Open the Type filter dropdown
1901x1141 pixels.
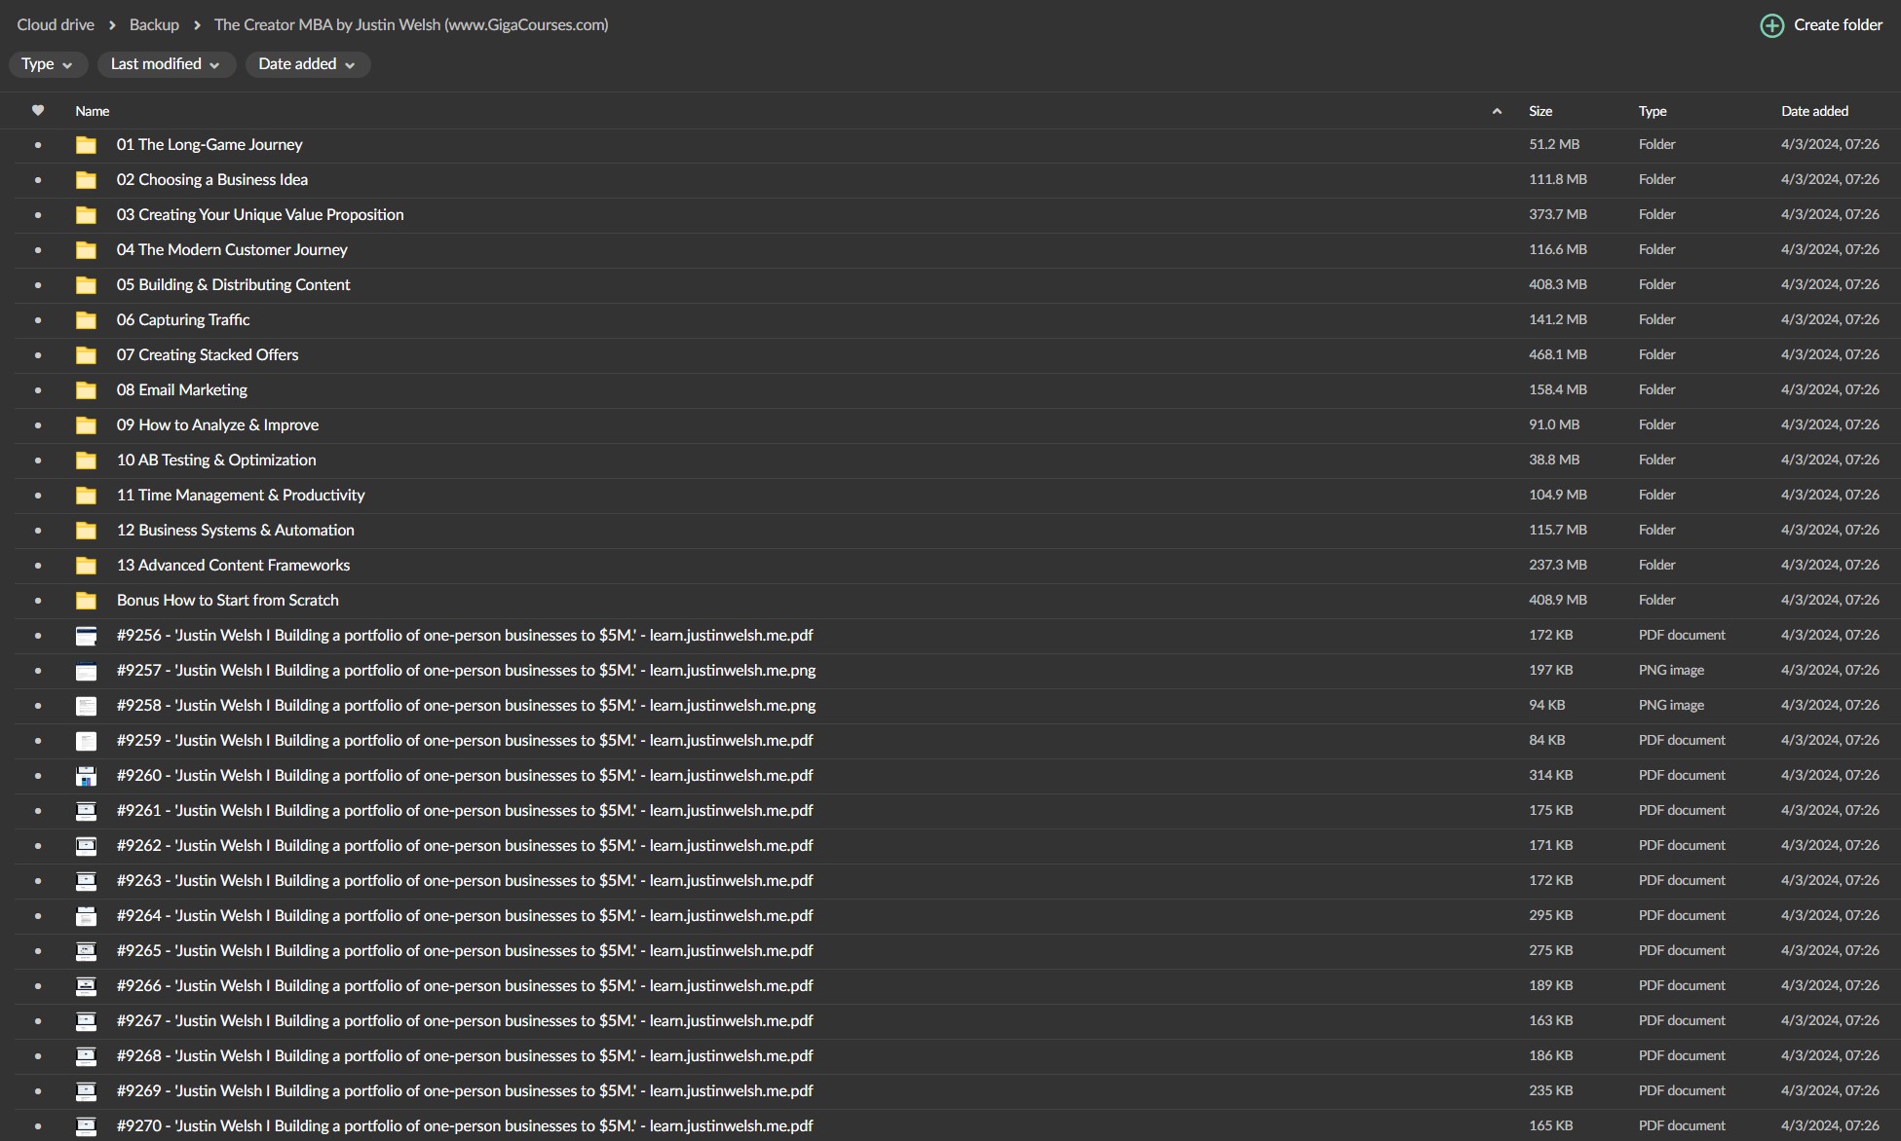[x=47, y=64]
